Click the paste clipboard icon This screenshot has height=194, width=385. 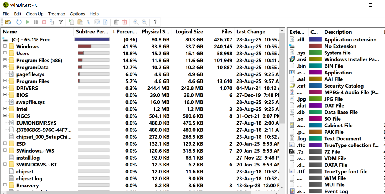[79, 22]
